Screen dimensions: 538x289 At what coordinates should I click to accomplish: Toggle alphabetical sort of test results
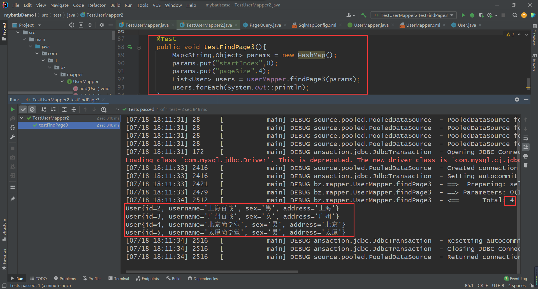pyautogui.click(x=44, y=109)
